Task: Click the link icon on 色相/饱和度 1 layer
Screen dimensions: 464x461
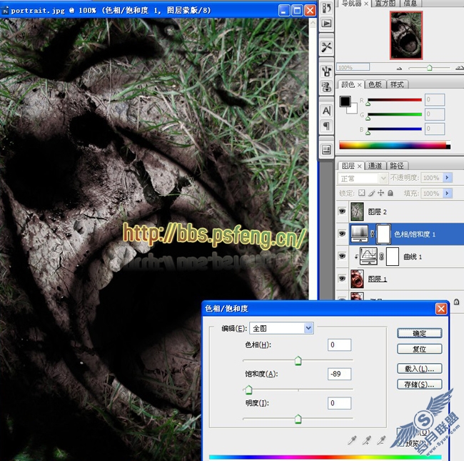Action: click(x=372, y=234)
